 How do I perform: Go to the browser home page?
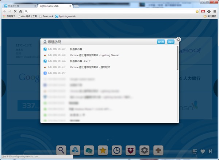coord(20,11)
